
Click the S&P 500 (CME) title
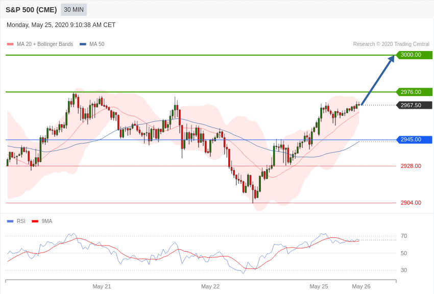tap(31, 10)
